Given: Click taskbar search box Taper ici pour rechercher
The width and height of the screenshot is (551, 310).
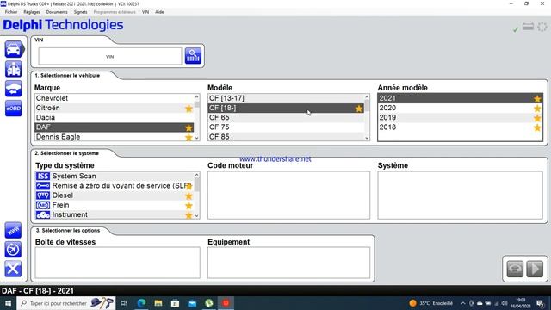Looking at the screenshot, I should tap(66, 303).
